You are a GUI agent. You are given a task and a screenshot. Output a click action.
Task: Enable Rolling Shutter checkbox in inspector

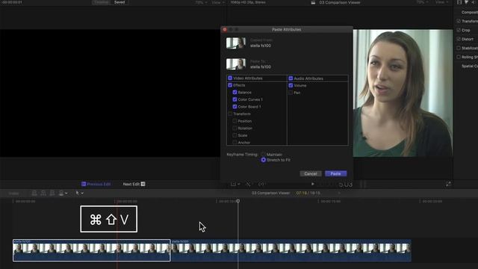click(459, 57)
